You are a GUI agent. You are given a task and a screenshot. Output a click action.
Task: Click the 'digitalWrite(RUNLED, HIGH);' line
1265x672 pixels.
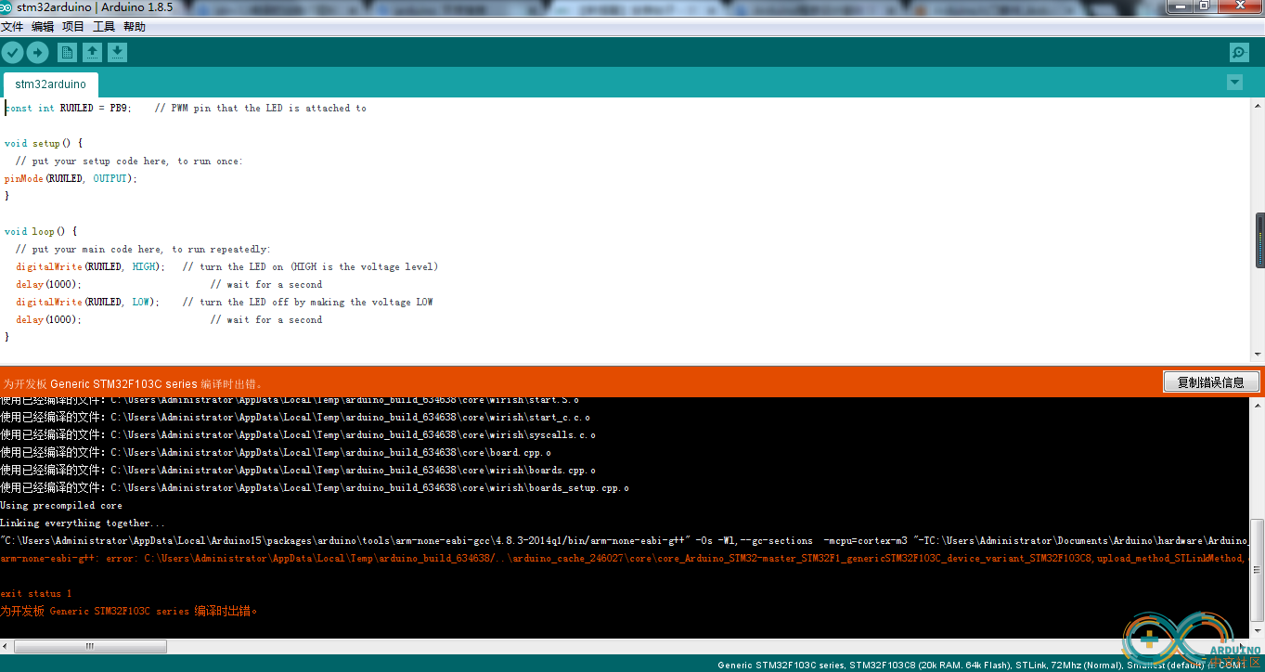90,267
